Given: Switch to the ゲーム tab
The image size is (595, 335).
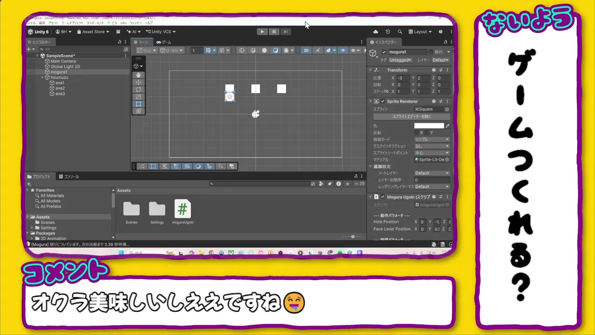Looking at the screenshot, I should coord(164,42).
